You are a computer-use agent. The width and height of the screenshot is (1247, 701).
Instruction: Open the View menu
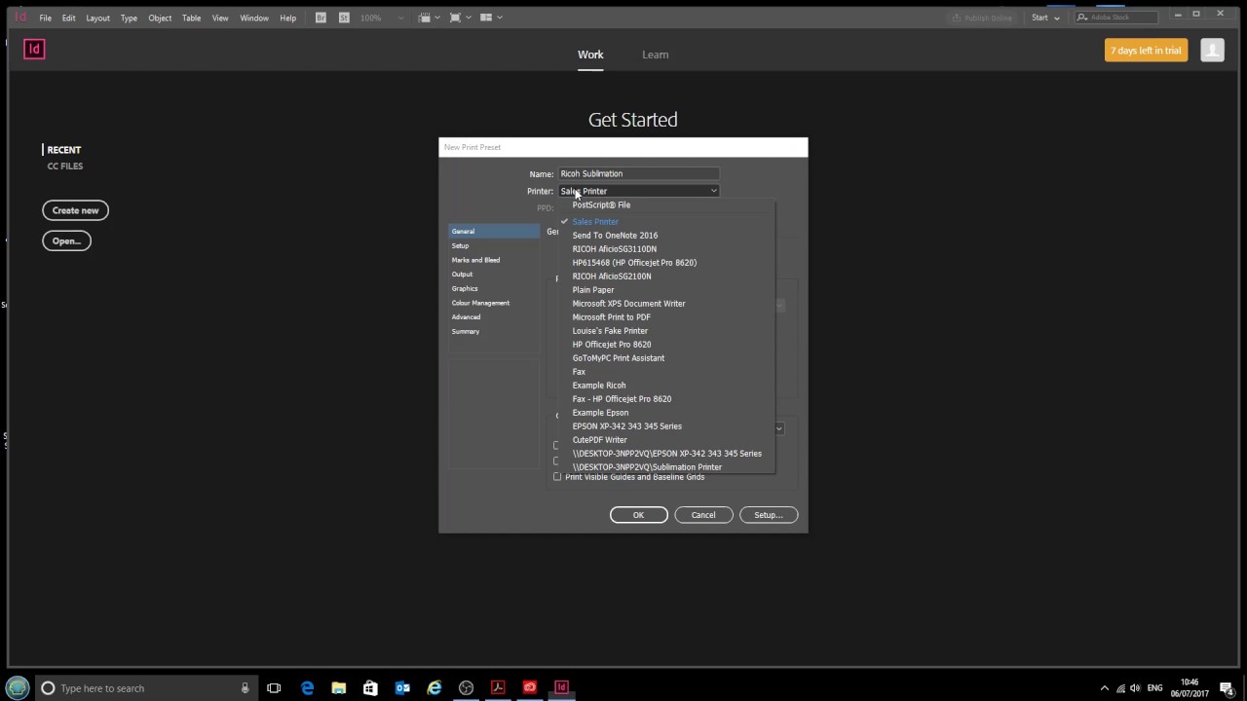220,18
